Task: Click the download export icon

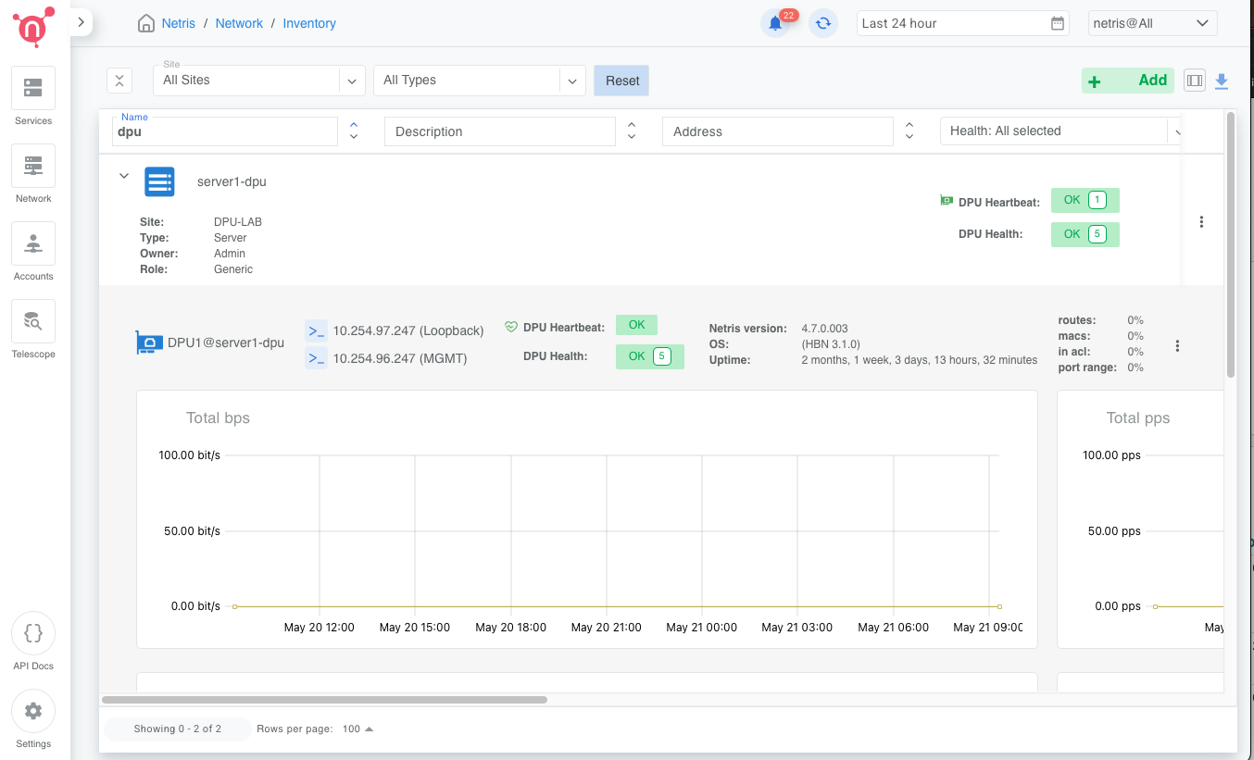Action: coord(1222,81)
